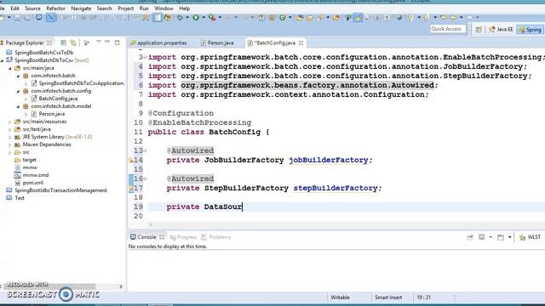The width and height of the screenshot is (545, 306).
Task: Switch to the Problems tab
Action: pyautogui.click(x=215, y=237)
